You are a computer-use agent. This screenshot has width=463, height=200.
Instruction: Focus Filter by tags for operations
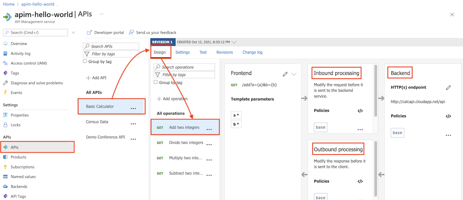tap(184, 75)
